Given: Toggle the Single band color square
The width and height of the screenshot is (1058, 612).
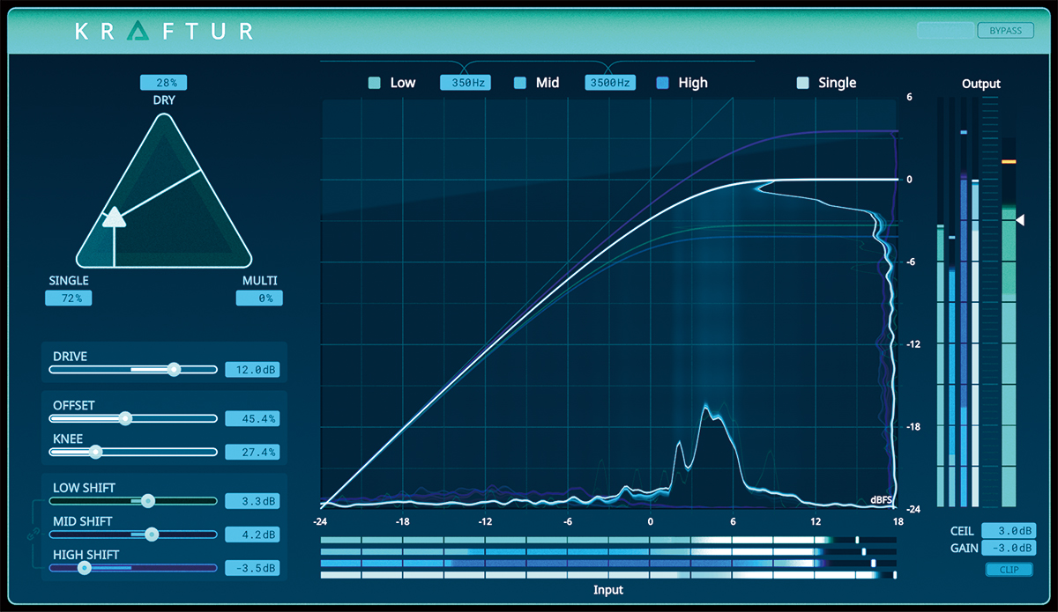Looking at the screenshot, I should coord(802,83).
